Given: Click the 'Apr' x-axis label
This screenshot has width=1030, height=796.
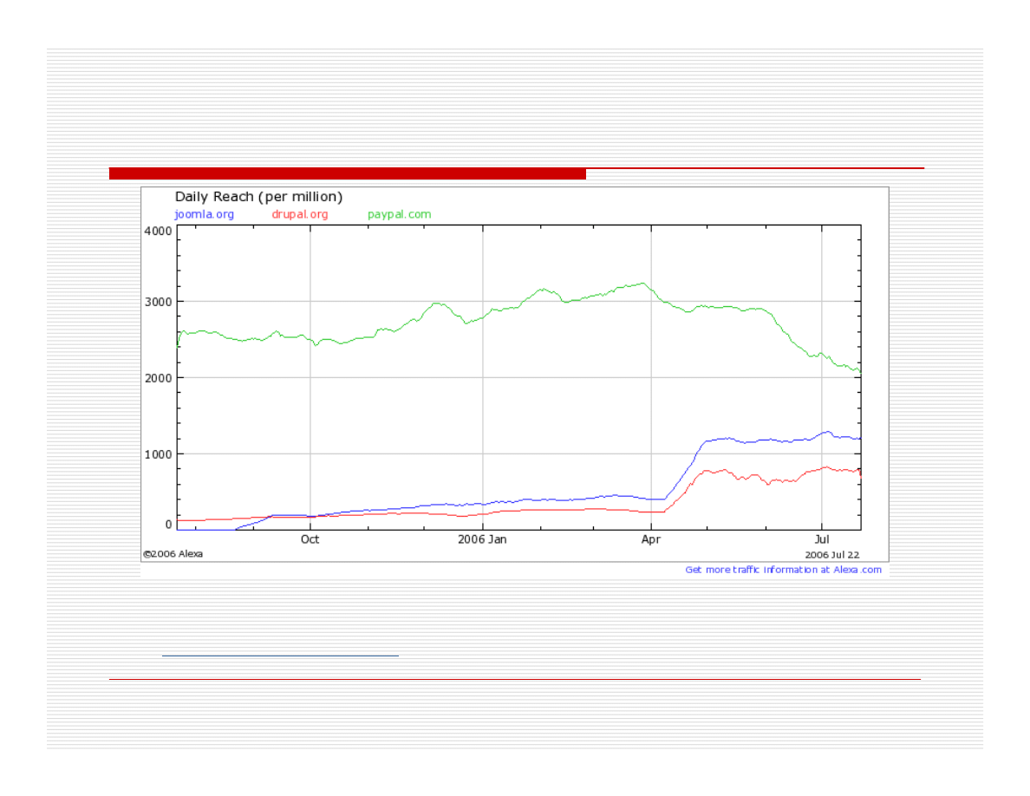Looking at the screenshot, I should click(650, 539).
